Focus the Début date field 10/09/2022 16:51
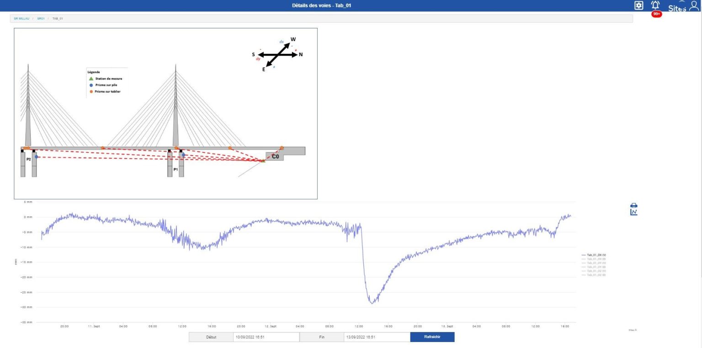 click(266, 337)
